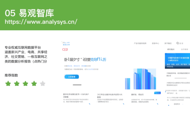Click the first green rating star
This screenshot has width=190, height=120.
[8, 83]
